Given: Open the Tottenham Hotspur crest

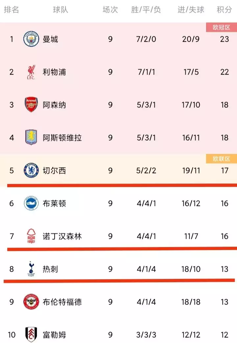Looking at the screenshot, I should pos(31,269).
